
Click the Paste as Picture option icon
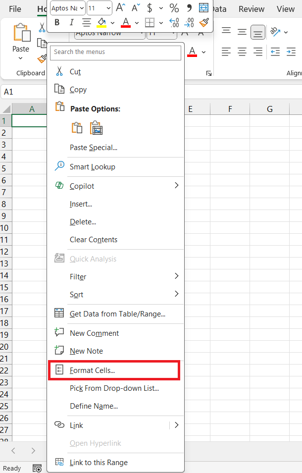(x=96, y=128)
